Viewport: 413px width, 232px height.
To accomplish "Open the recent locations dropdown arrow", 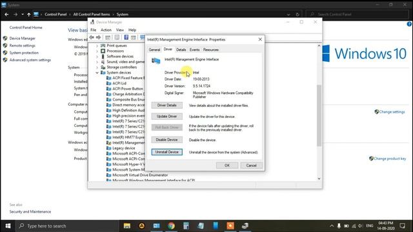I will [x=23, y=14].
